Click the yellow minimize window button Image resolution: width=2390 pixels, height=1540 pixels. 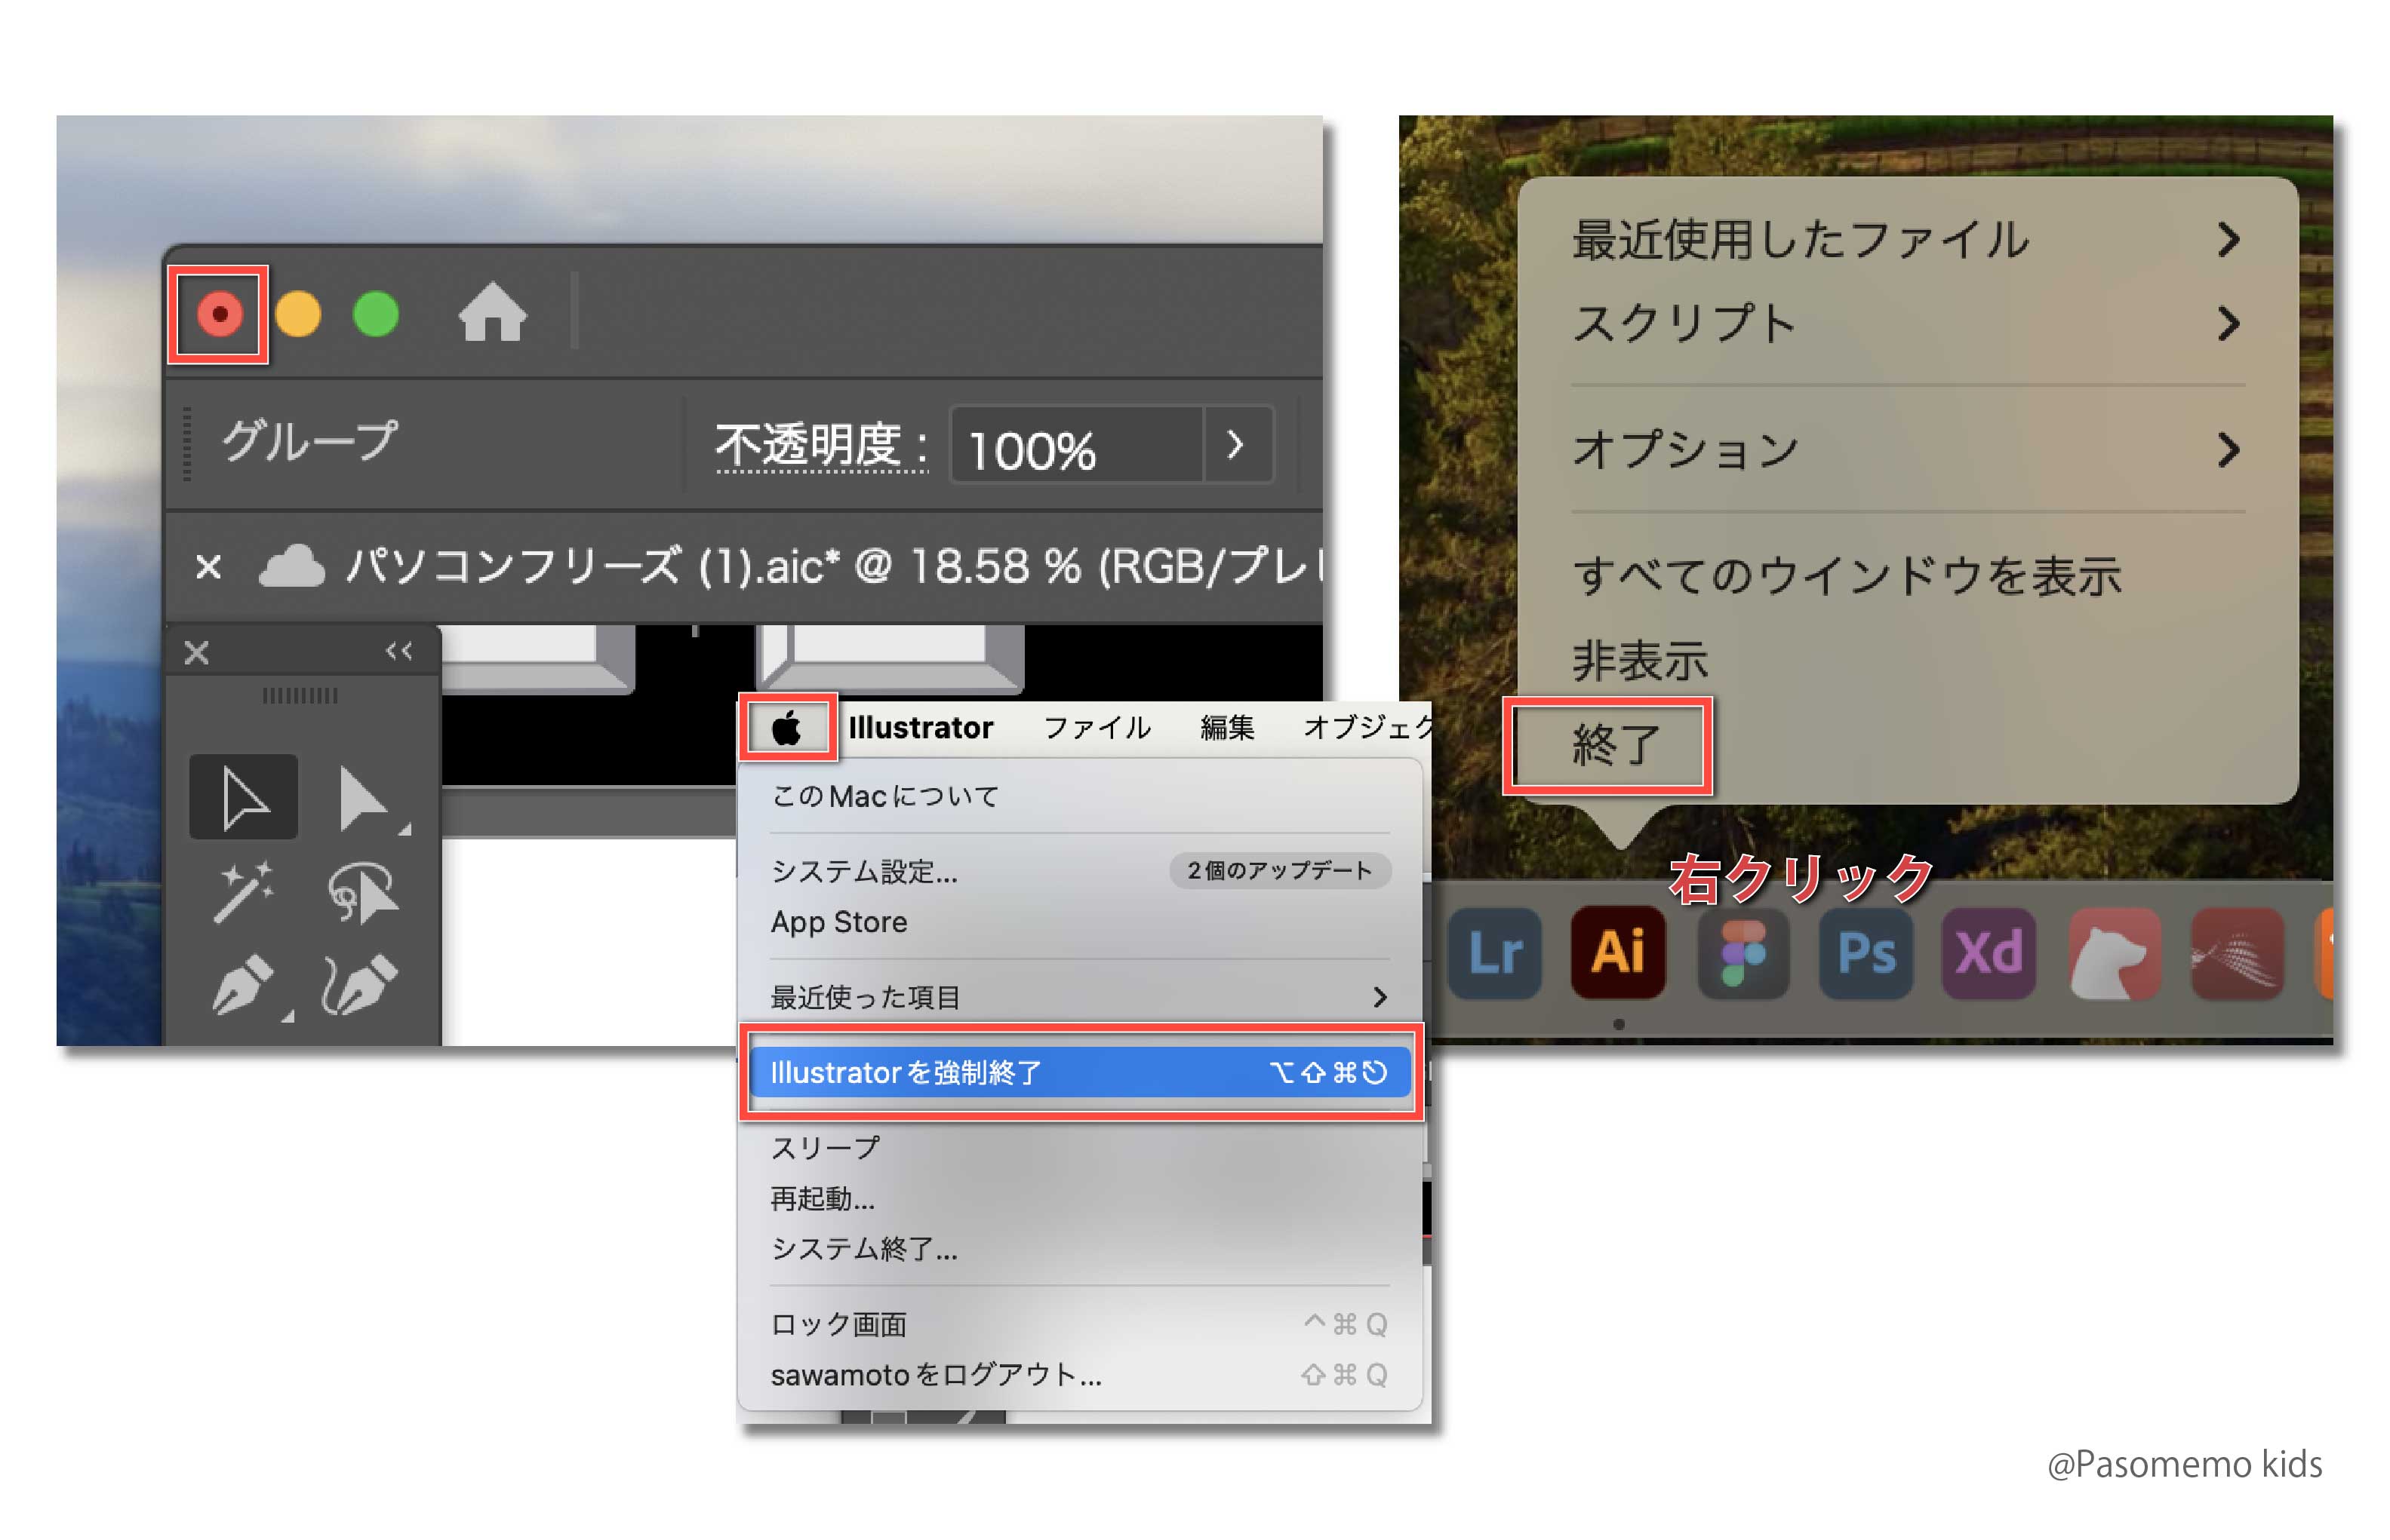(x=298, y=314)
